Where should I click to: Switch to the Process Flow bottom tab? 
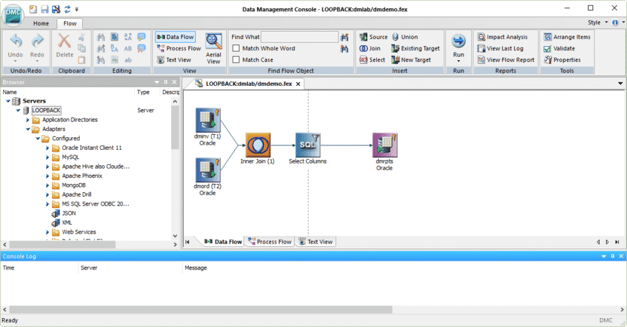pyautogui.click(x=270, y=242)
